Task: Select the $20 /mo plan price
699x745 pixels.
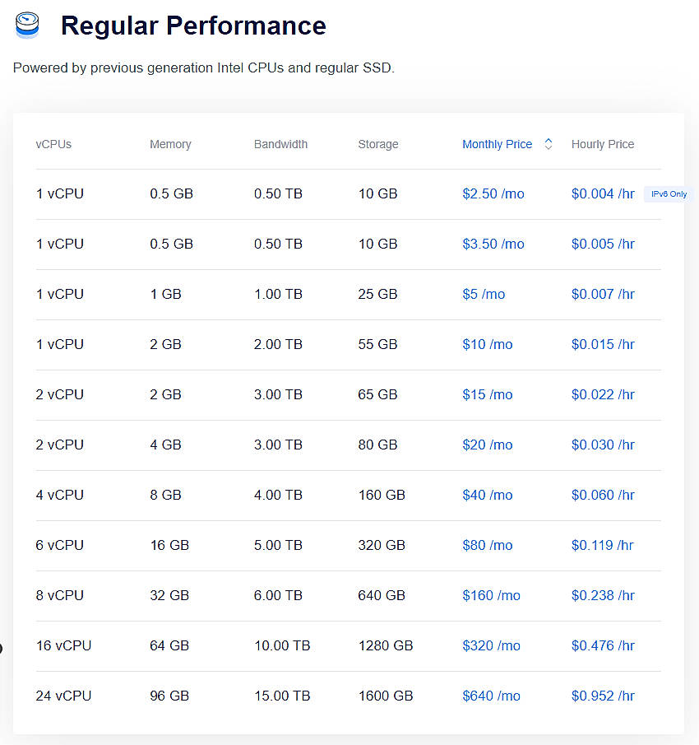Action: 488,445
